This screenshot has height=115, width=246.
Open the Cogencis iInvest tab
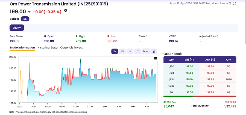coord(71,47)
